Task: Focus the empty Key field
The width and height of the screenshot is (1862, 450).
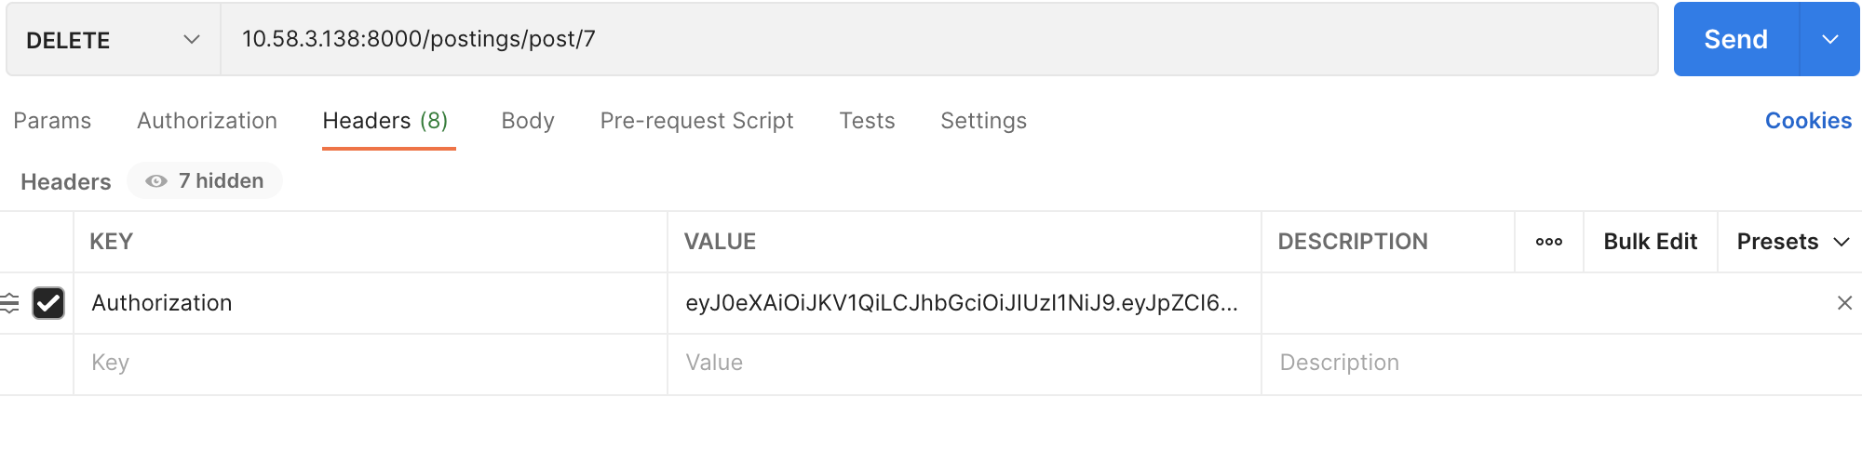Action: click(x=371, y=364)
